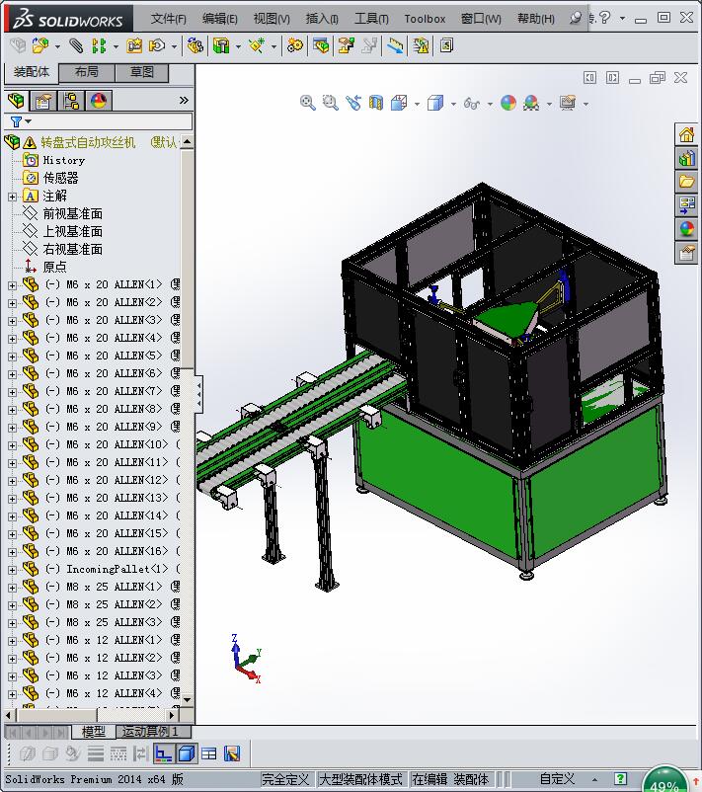Open the ConfigurationManager tab icon
This screenshot has height=792, width=702.
(71, 101)
